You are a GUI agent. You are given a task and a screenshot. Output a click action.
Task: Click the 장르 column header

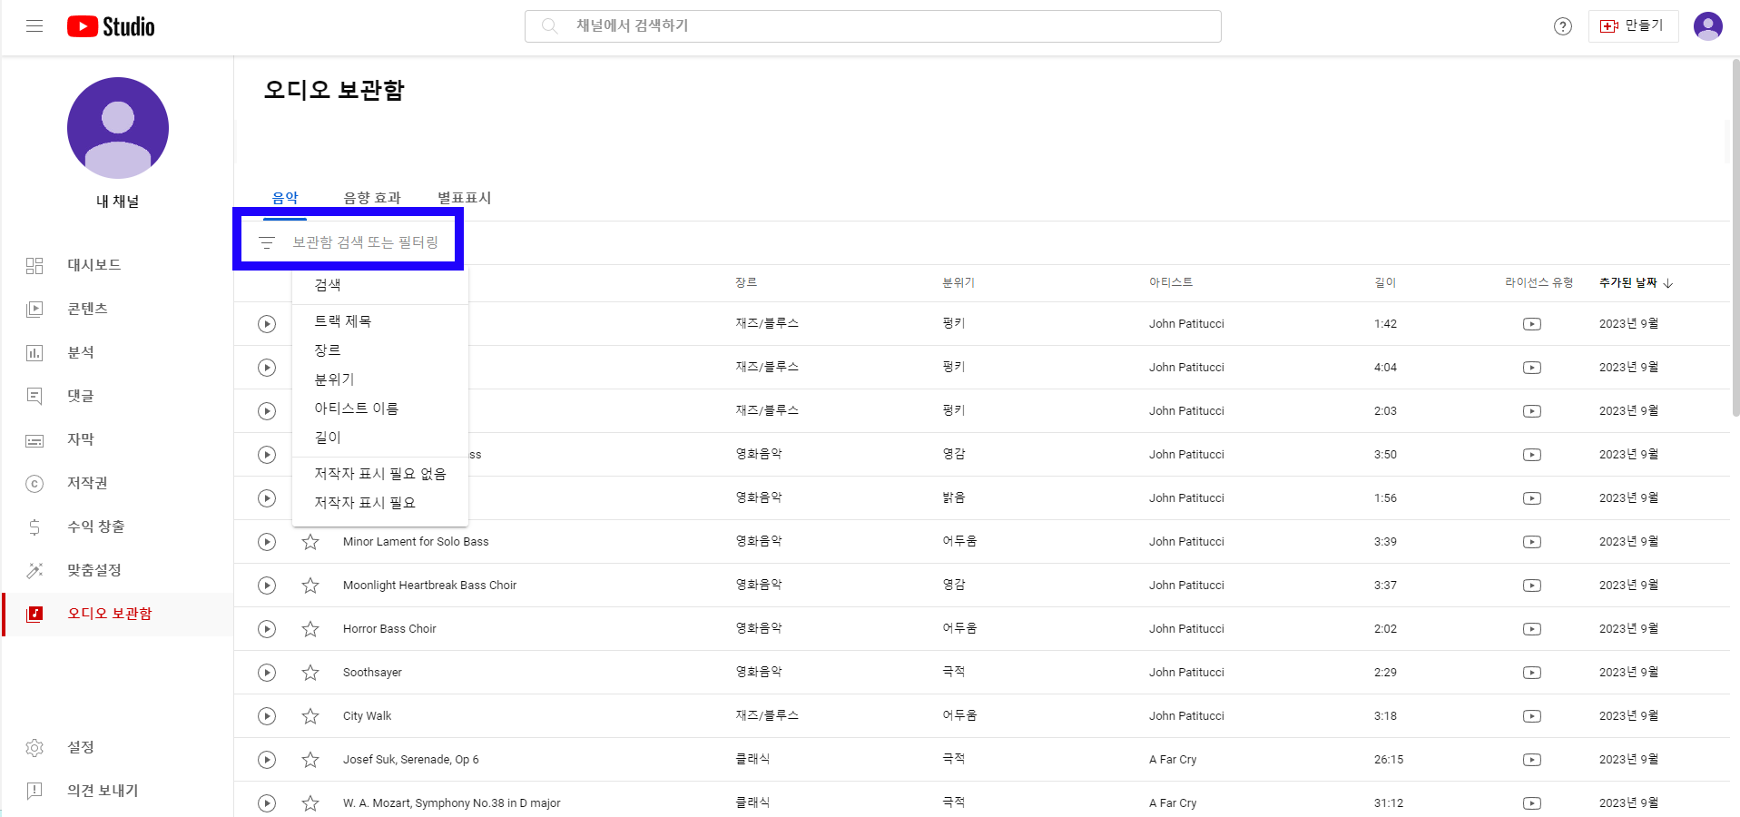pyautogui.click(x=746, y=283)
